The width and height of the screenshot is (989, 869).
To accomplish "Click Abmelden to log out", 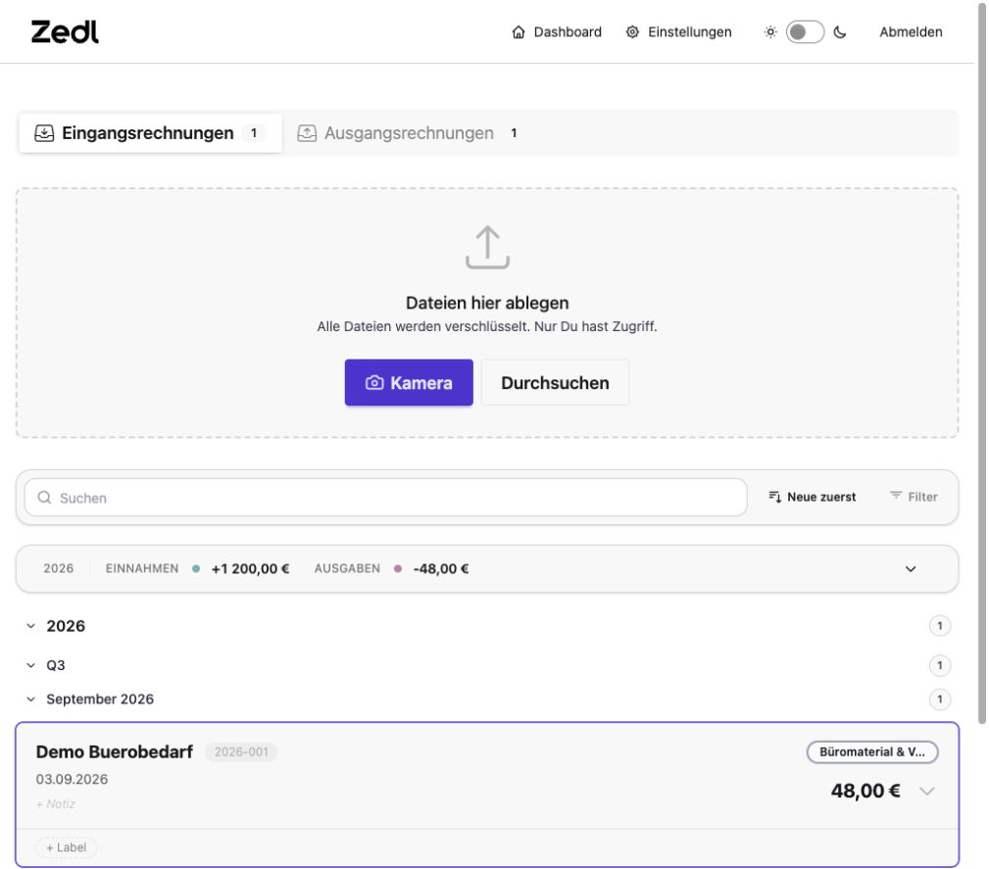I will pyautogui.click(x=911, y=32).
